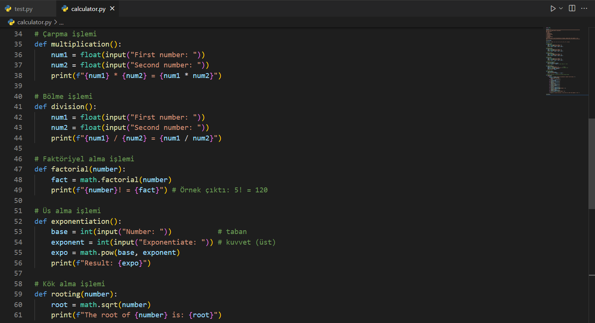Expand the breadcrumb ellipsis symbol list
Image resolution: width=595 pixels, height=323 pixels.
pos(61,22)
